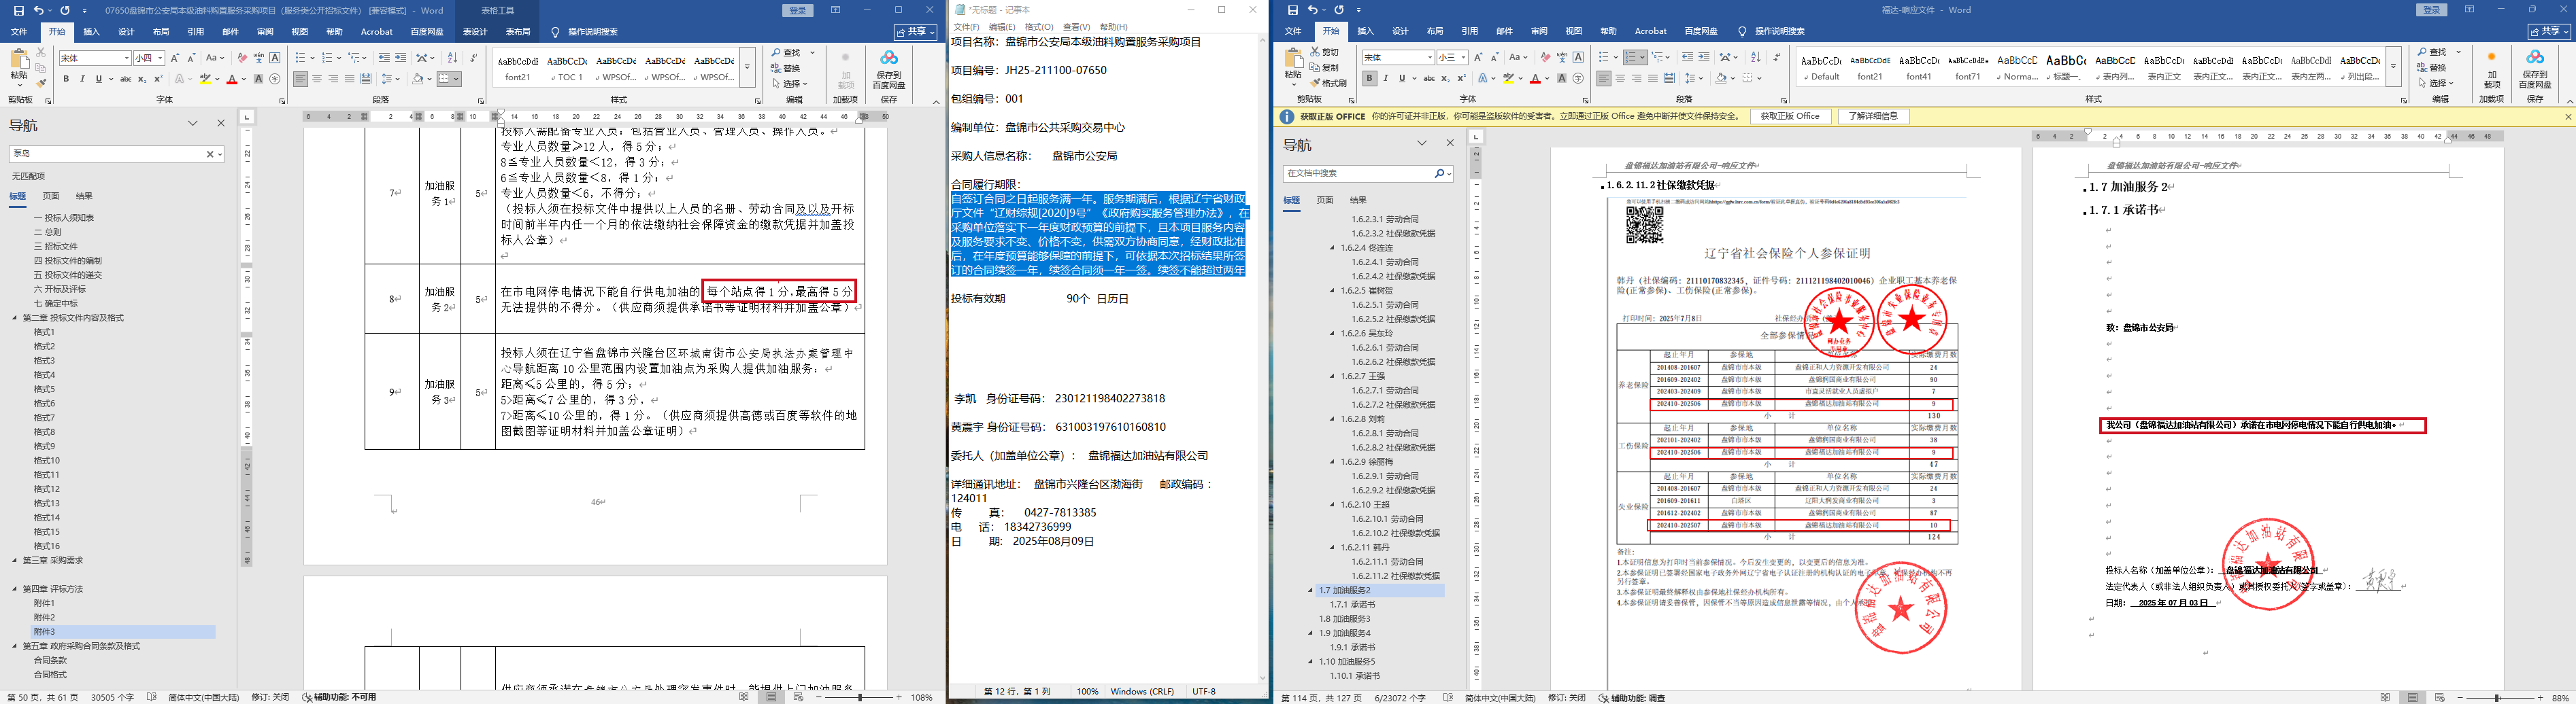2576x704 pixels.
Task: Click 复制 copy in 响应文件 Word
Action: point(1323,68)
